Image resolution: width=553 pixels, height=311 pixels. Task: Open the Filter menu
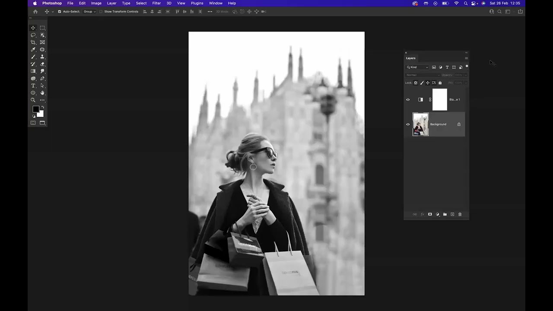[x=156, y=3]
